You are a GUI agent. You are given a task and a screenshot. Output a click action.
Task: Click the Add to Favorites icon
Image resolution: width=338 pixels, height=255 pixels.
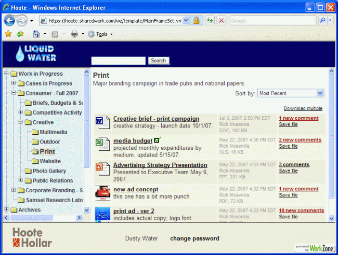pyautogui.click(x=20, y=34)
